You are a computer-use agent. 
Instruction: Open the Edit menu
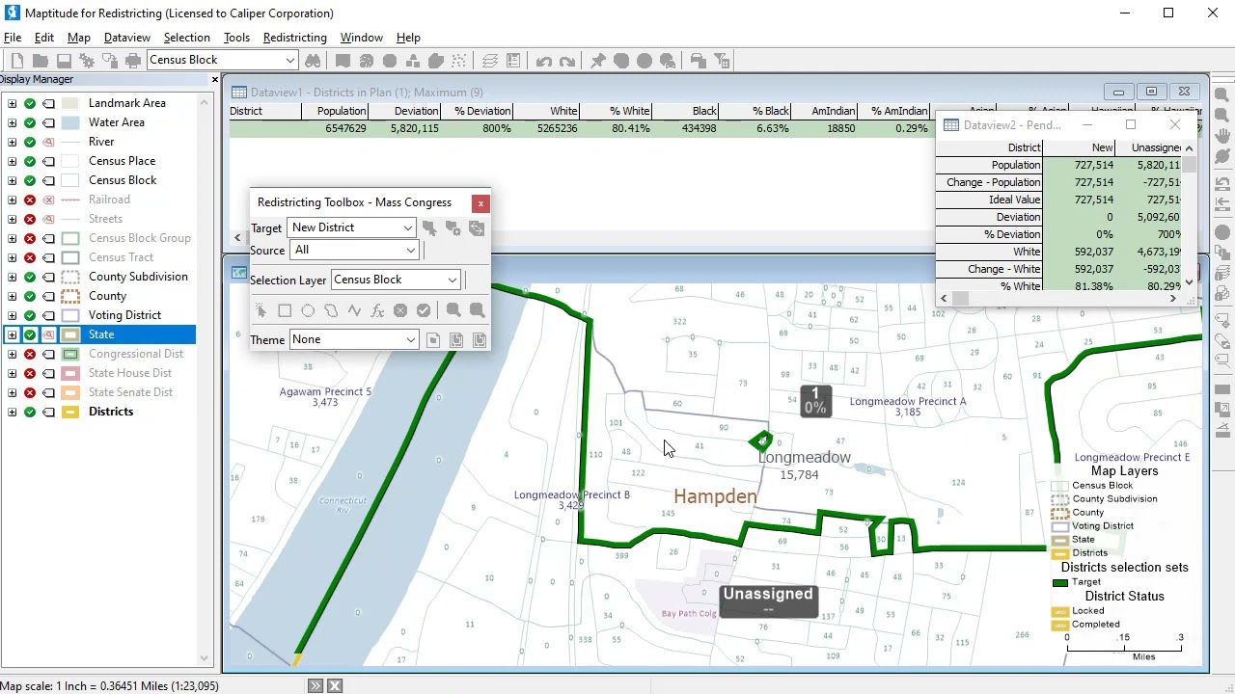click(44, 38)
